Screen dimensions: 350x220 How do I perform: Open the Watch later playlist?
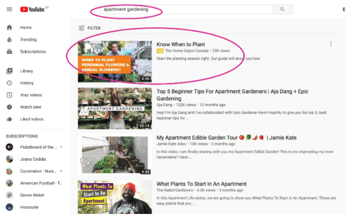(x=31, y=107)
